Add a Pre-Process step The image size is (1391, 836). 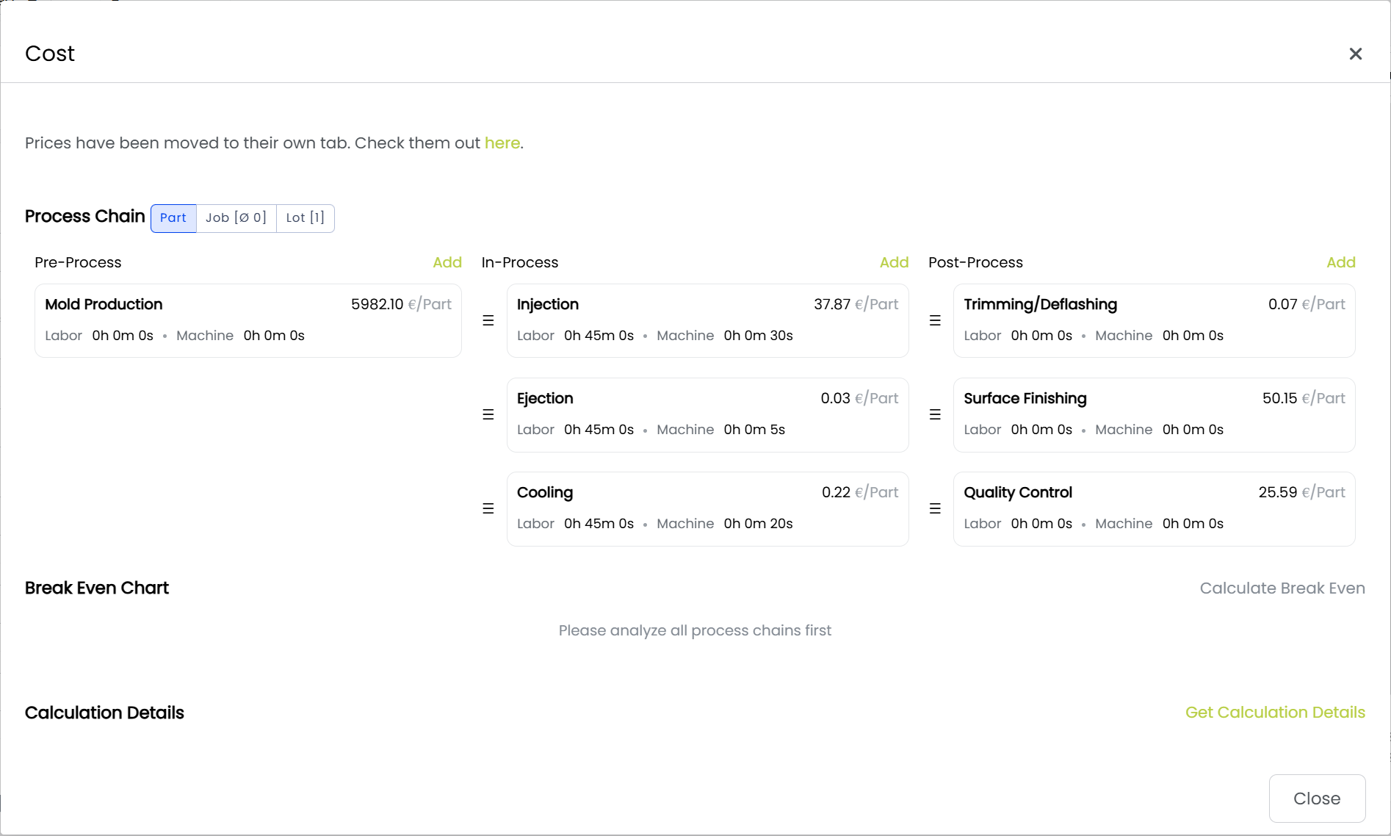click(447, 262)
